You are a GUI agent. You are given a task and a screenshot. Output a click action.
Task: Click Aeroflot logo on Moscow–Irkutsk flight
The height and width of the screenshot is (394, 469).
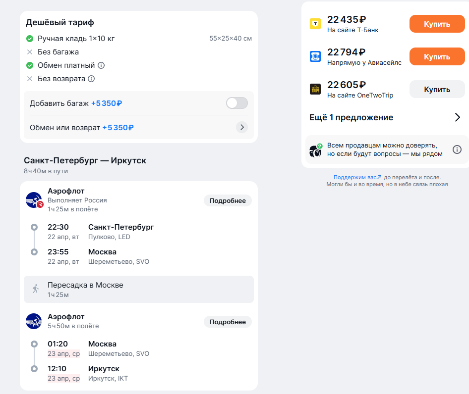34,321
